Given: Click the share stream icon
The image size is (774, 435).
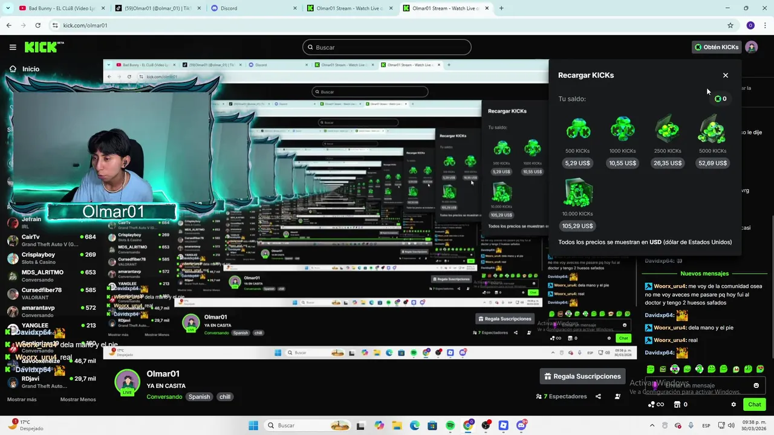Looking at the screenshot, I should click(598, 396).
